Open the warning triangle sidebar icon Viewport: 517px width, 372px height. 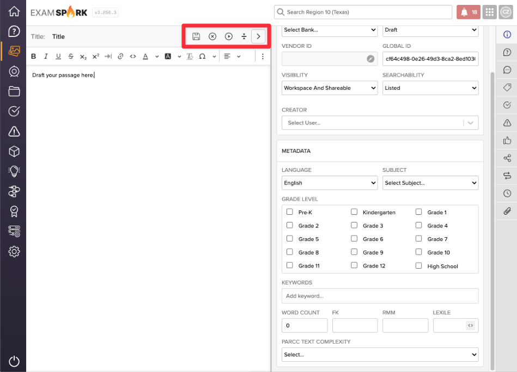click(x=14, y=132)
